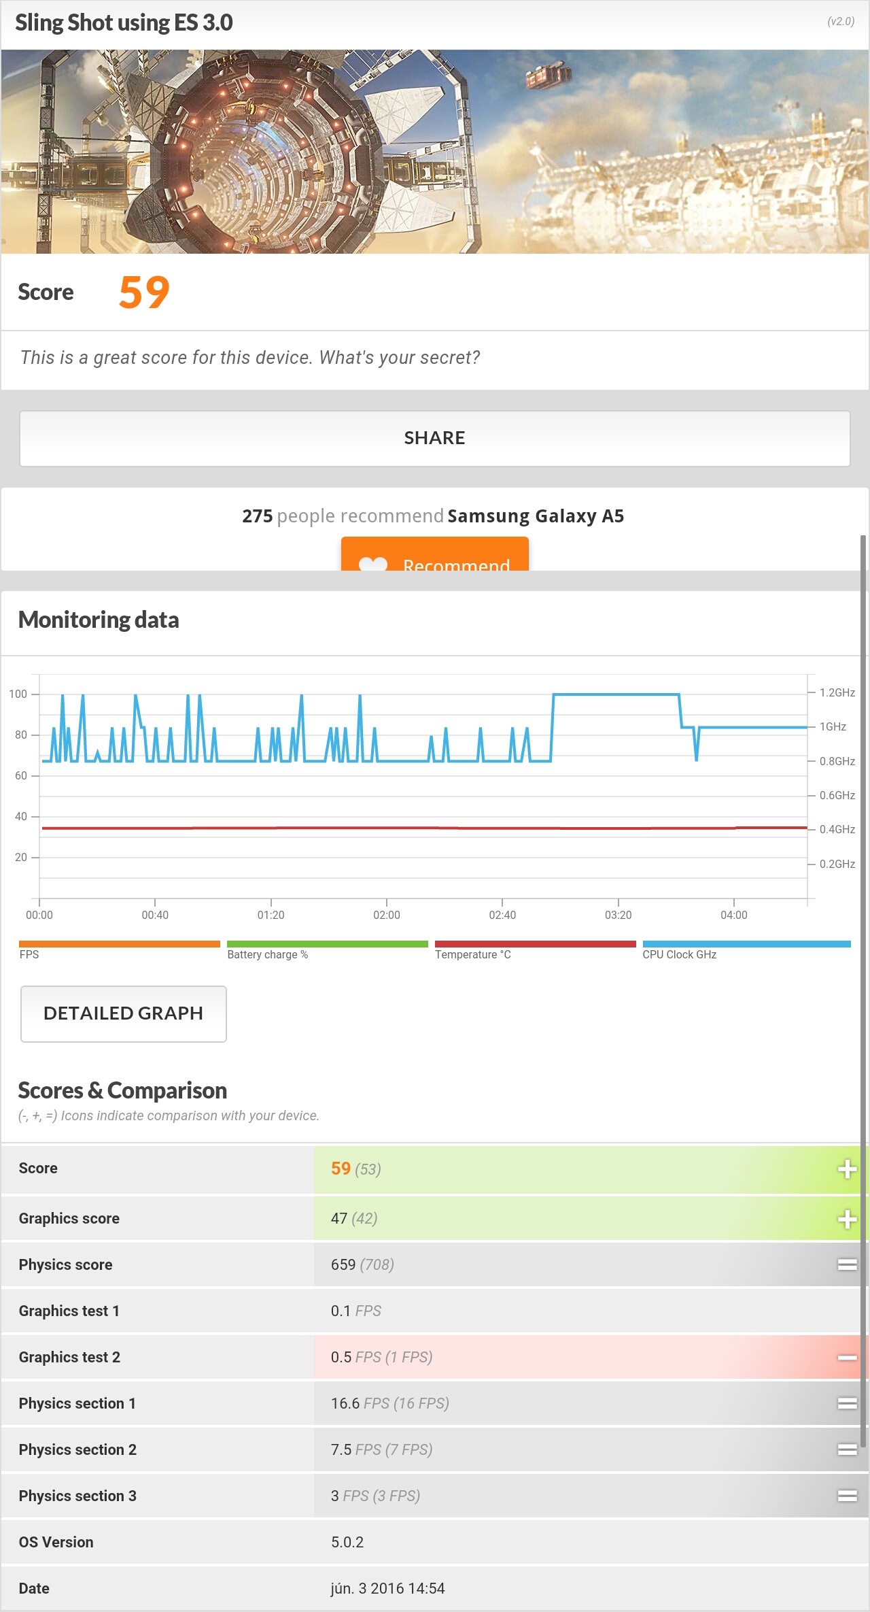Image resolution: width=870 pixels, height=1612 pixels.
Task: Tap the large orange score 59
Action: (144, 292)
